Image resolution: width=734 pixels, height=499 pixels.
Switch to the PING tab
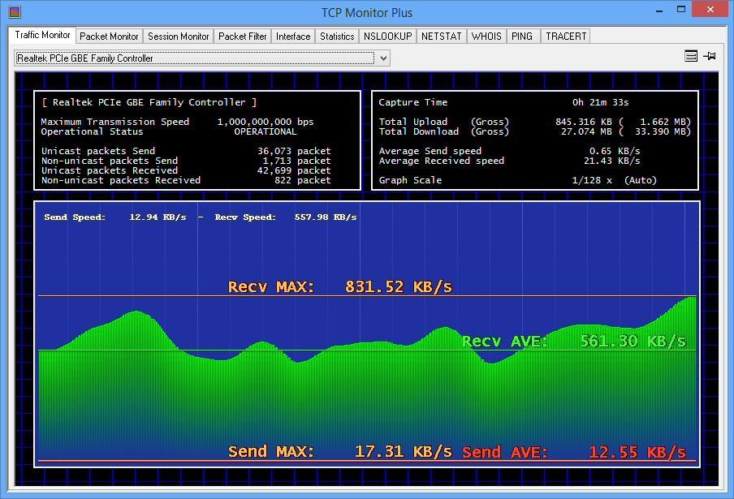(x=522, y=36)
